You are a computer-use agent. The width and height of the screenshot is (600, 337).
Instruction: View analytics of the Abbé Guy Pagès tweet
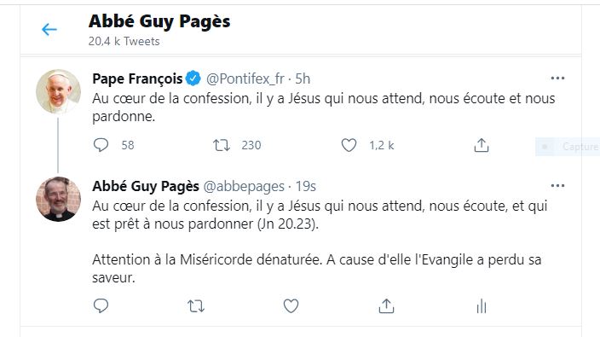coord(482,306)
